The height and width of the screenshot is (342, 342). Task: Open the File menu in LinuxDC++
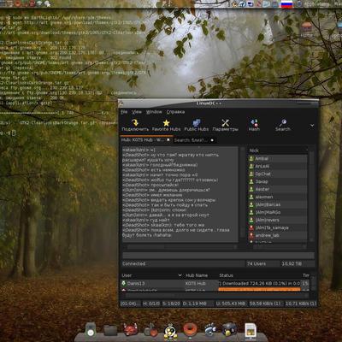coord(124,112)
